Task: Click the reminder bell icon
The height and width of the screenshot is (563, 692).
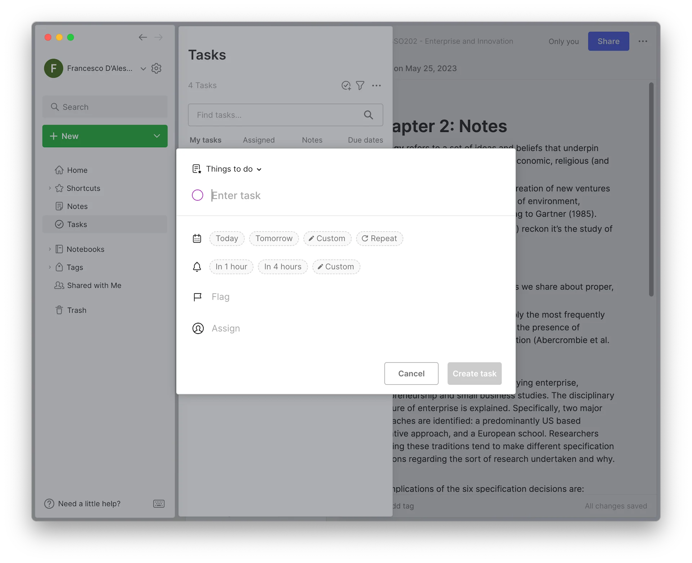Action: 197,267
